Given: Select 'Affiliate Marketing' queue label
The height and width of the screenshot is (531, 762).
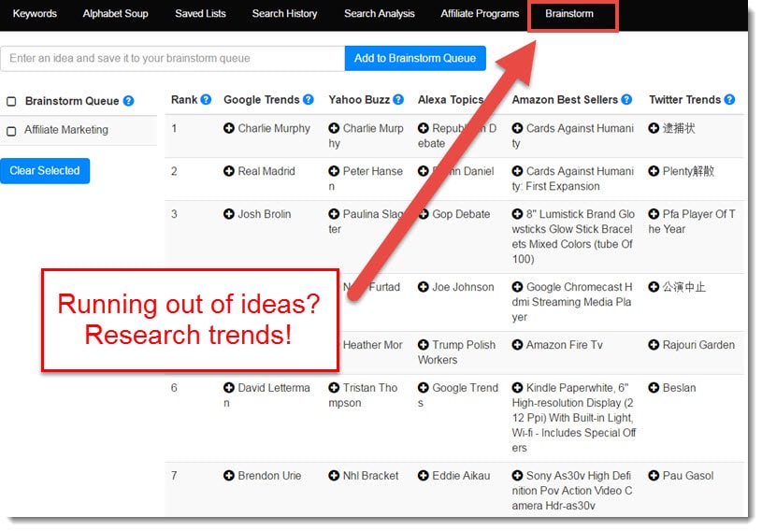Looking at the screenshot, I should pos(66,130).
